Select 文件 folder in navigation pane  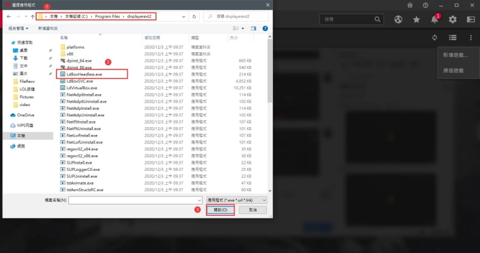pyautogui.click(x=20, y=66)
